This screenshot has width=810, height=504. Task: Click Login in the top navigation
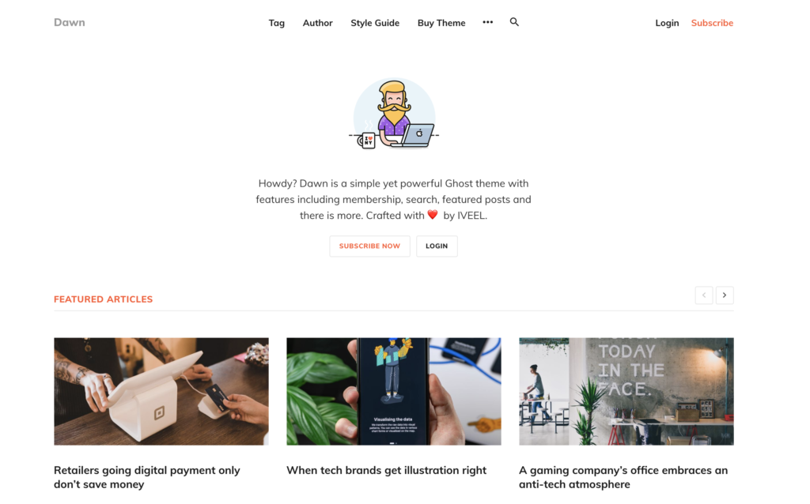[667, 23]
